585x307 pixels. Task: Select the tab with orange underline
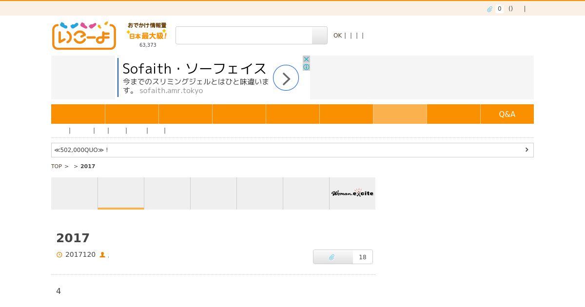click(x=121, y=193)
